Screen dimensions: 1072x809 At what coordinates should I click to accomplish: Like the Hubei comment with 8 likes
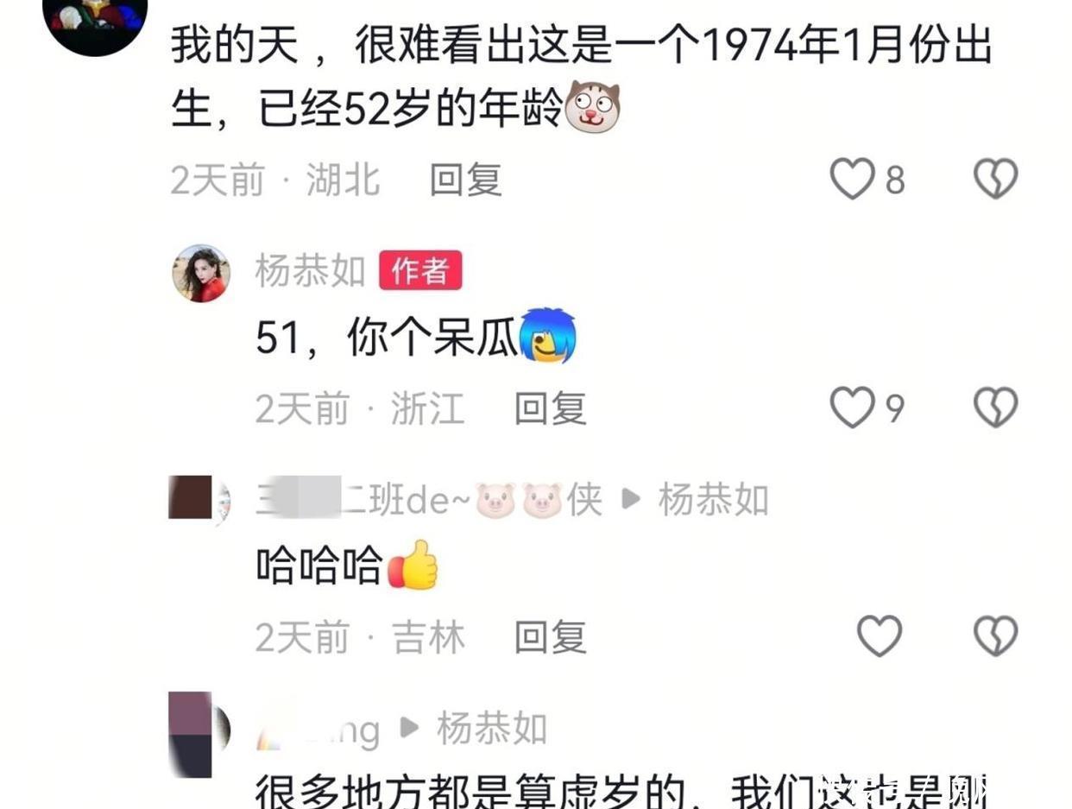pyautogui.click(x=852, y=180)
